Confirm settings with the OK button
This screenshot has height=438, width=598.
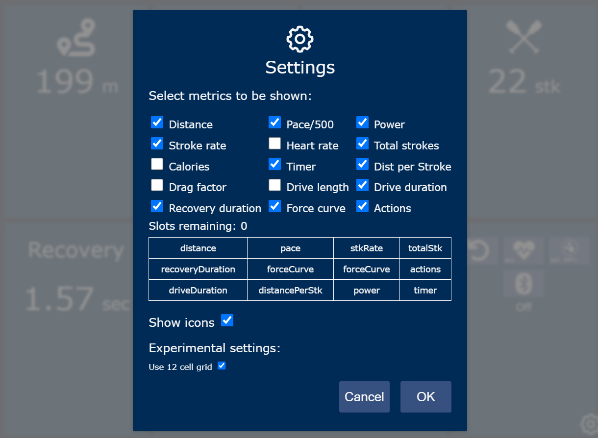tap(425, 397)
